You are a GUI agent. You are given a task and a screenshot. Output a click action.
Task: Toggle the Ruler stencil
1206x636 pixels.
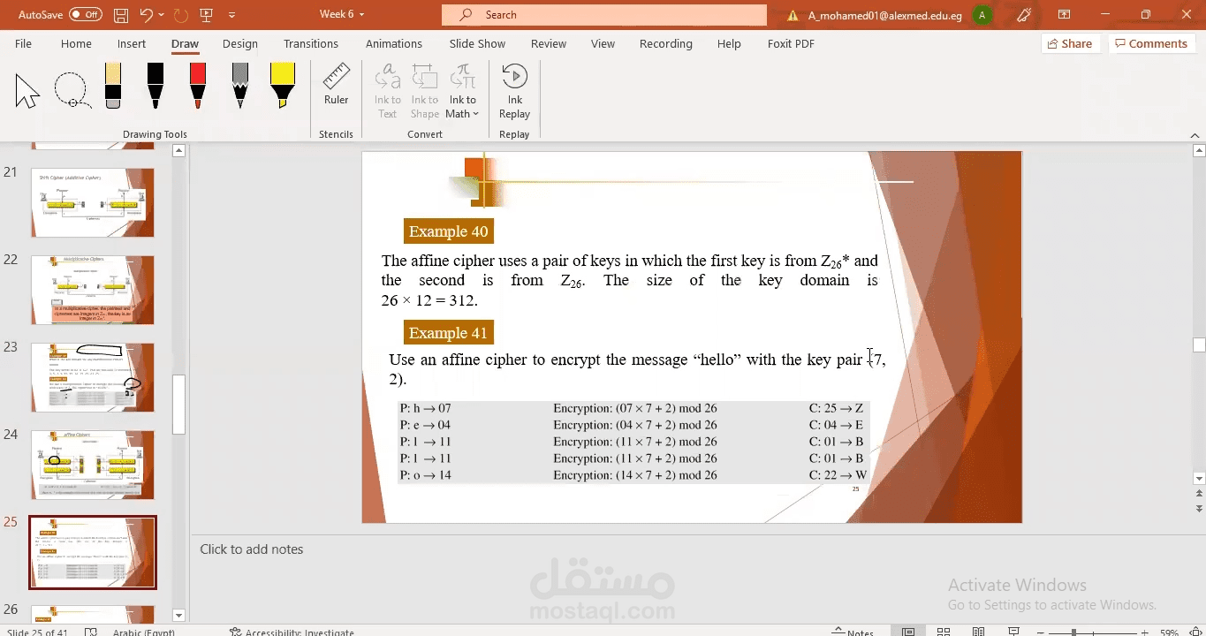click(336, 85)
